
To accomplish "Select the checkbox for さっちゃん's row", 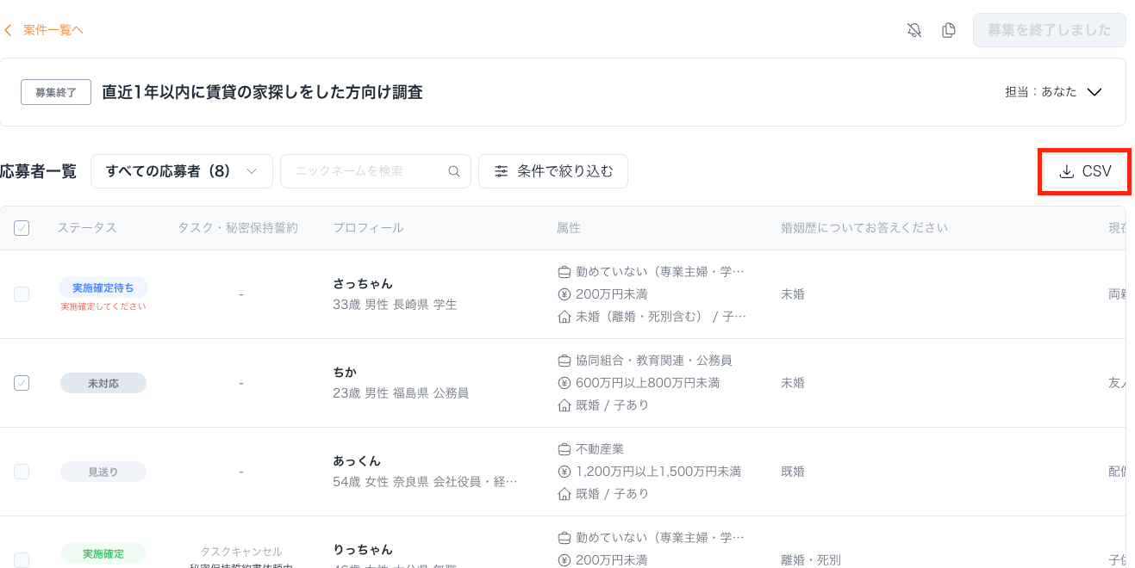I will pyautogui.click(x=22, y=294).
